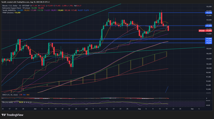This screenshot has width=214, height=119.
Task: Click the 100,500 price axis value
Action: [209, 68]
